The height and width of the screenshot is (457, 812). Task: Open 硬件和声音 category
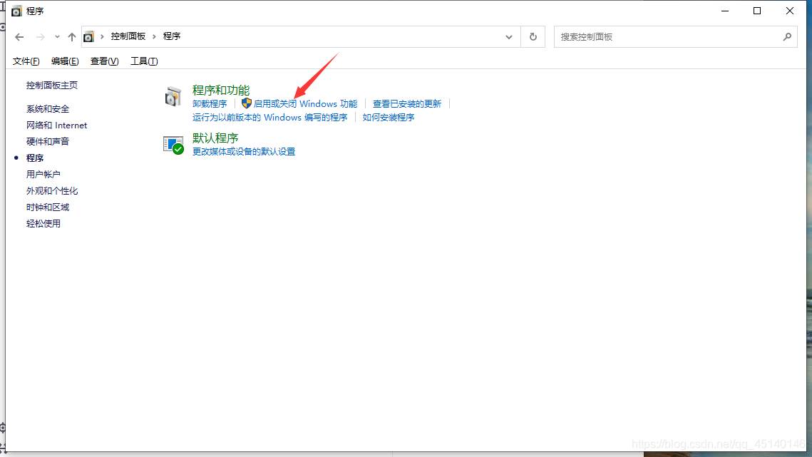click(48, 141)
